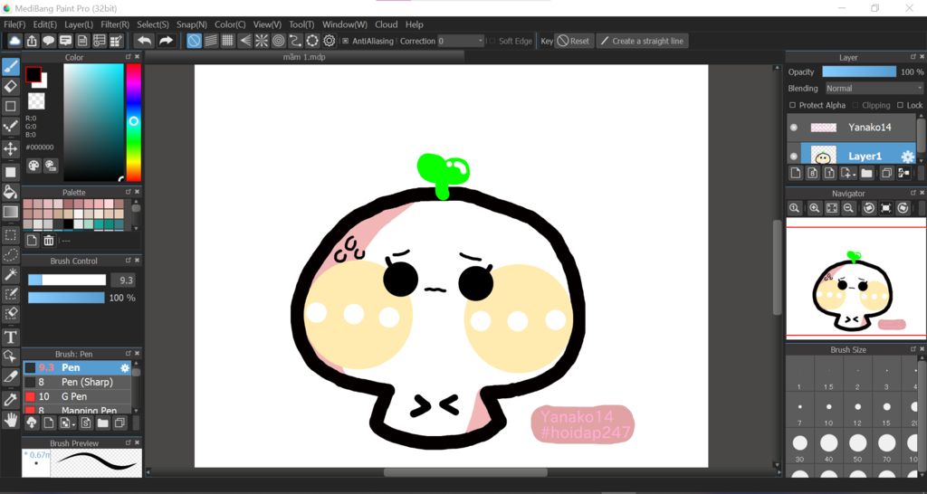Enable the curve snap guide
Image resolution: width=927 pixels, height=494 pixels.
(295, 41)
